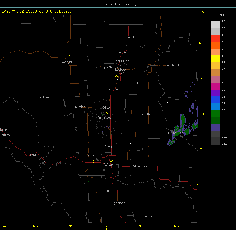Select the yellow diamond marker above Calgary label
Viewport: 236px width, 230px height.
click(x=111, y=161)
